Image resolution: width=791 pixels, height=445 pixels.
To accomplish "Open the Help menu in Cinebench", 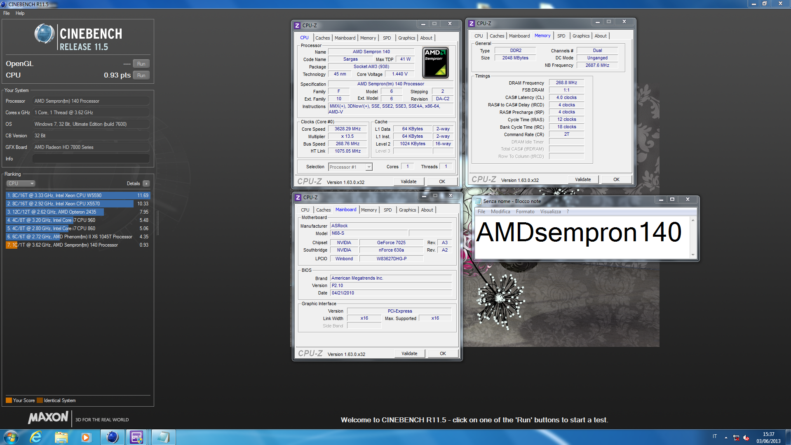I will tap(20, 13).
